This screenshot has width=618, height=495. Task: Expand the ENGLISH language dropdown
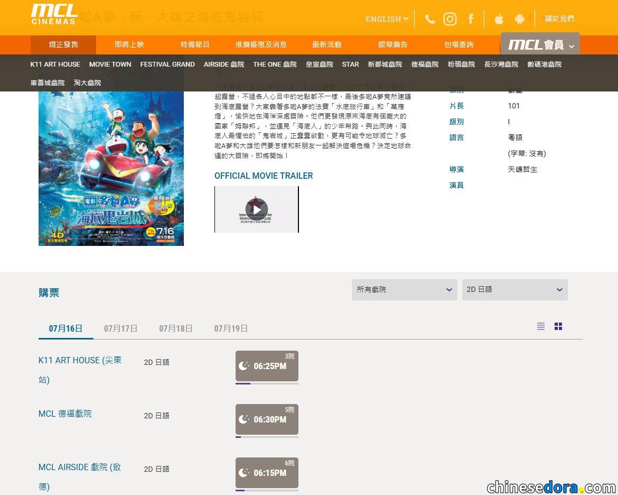pyautogui.click(x=387, y=19)
